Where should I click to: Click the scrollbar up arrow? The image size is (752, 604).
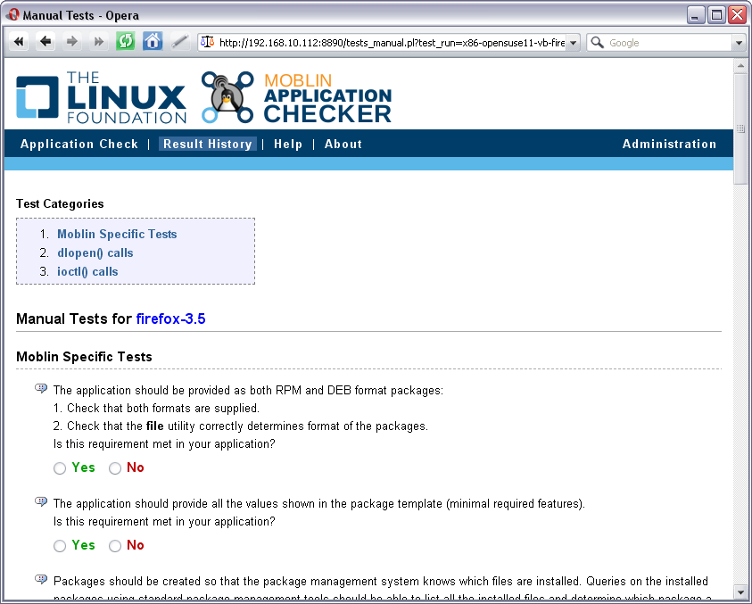[740, 66]
